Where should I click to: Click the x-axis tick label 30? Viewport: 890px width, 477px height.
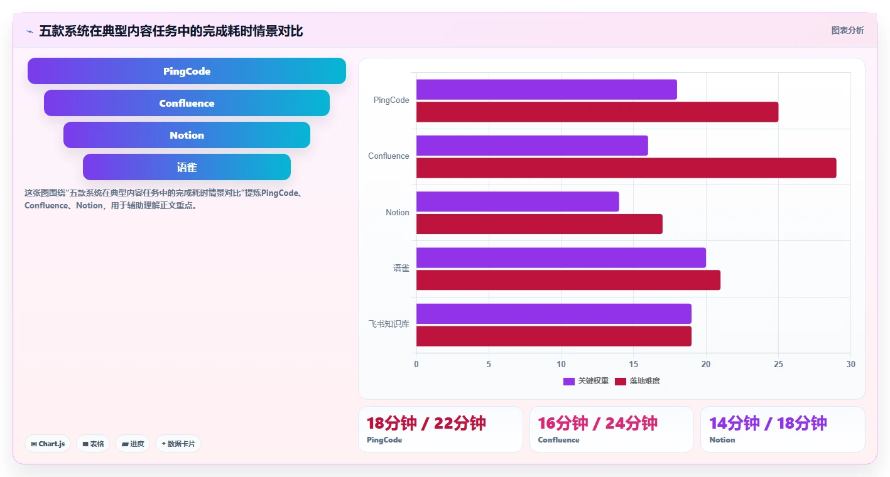pos(850,364)
